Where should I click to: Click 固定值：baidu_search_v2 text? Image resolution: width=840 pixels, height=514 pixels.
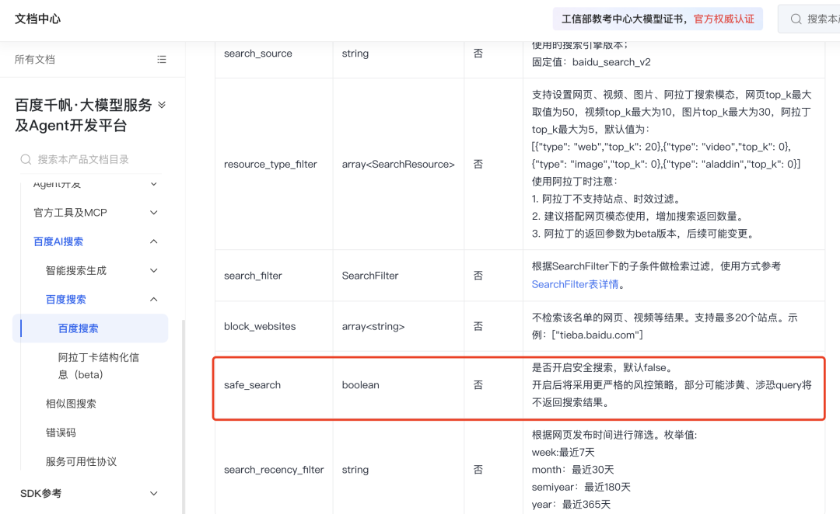(x=591, y=62)
